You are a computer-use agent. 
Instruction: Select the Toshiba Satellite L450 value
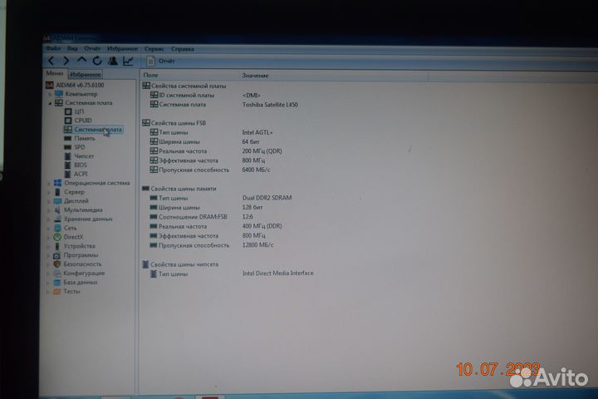tap(270, 105)
